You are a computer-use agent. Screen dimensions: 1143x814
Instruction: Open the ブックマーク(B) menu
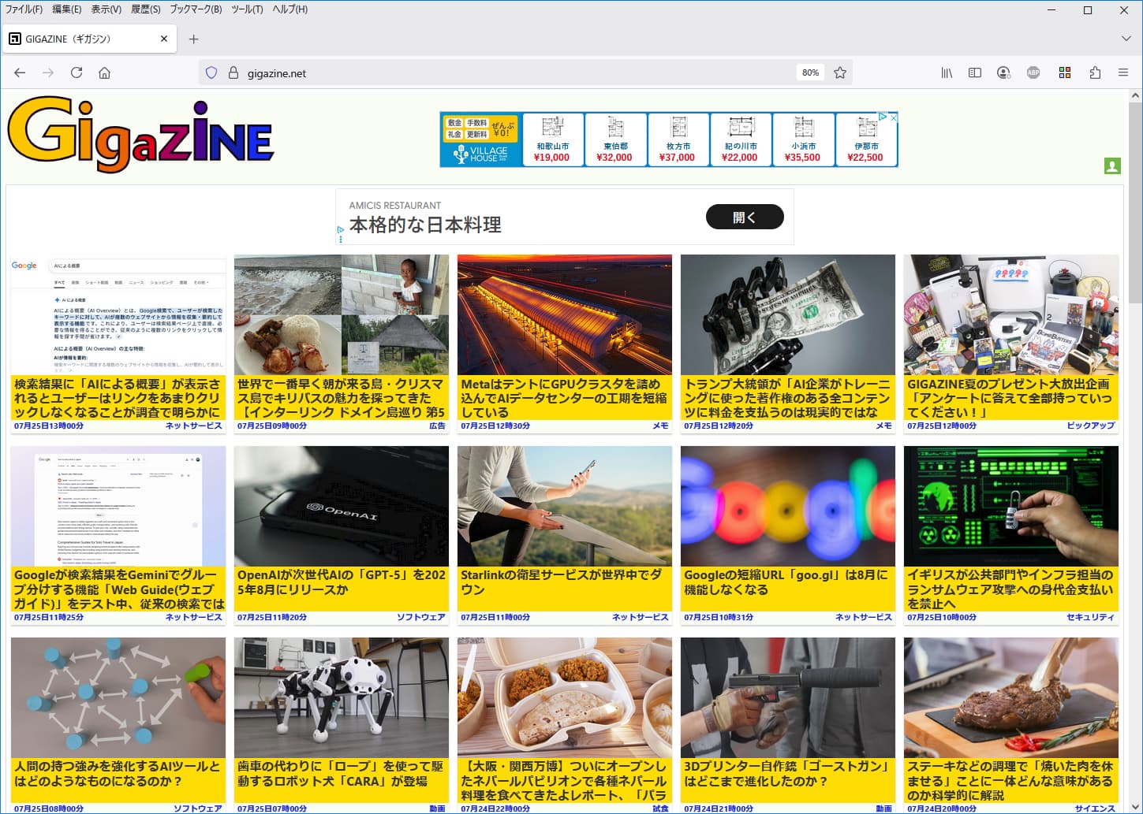coord(196,9)
